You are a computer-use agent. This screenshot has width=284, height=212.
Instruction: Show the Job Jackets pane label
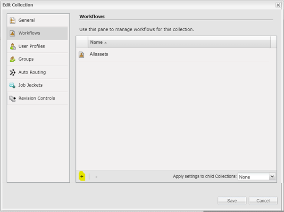pyautogui.click(x=30, y=85)
